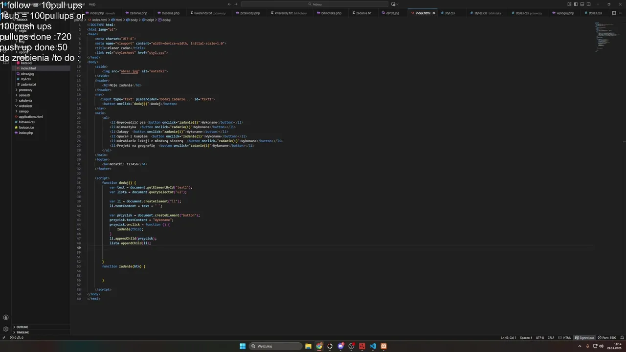Screen dimensions: 626x352
Task: Open Chrome from the taskbar
Action: coord(319,346)
